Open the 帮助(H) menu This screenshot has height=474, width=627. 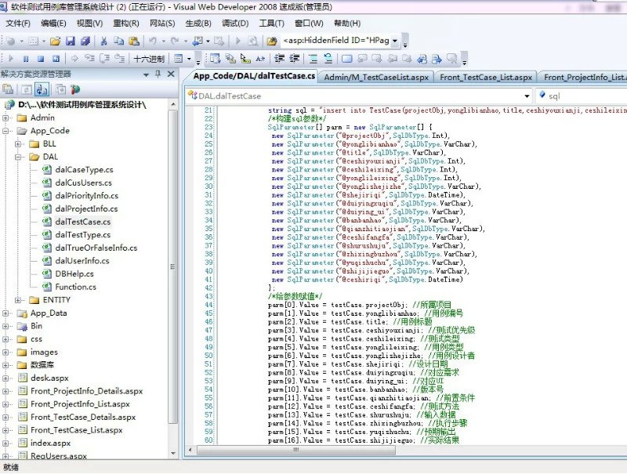point(347,24)
